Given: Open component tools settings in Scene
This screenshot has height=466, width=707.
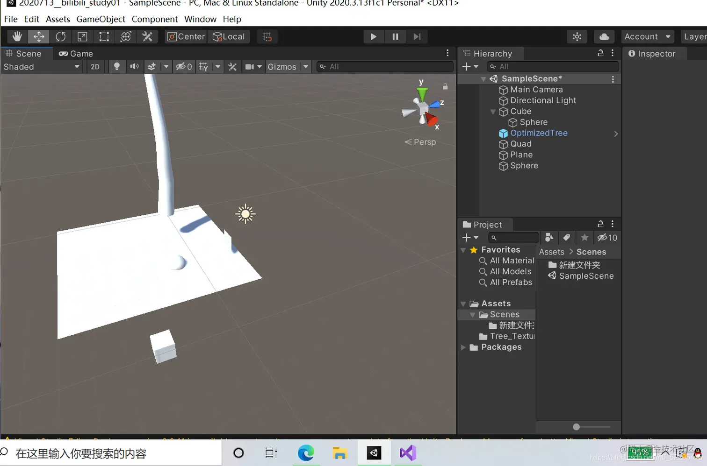Looking at the screenshot, I should point(232,67).
